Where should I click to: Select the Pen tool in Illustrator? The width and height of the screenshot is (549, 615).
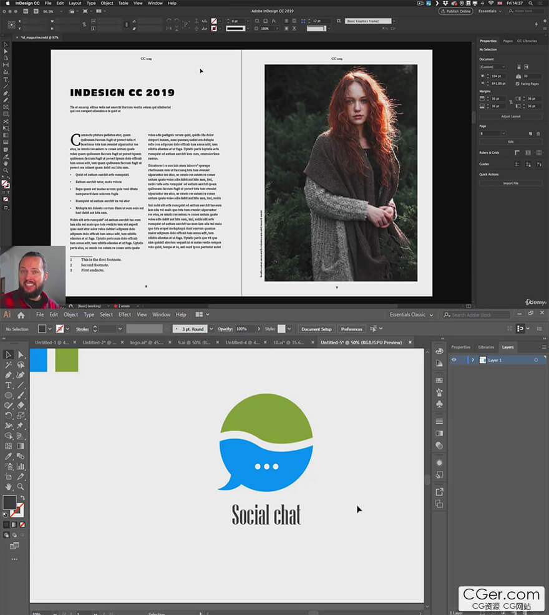(x=8, y=375)
